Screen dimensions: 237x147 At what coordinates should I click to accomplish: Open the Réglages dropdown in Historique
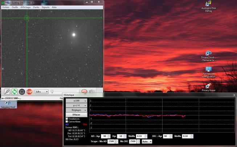tap(77, 110)
